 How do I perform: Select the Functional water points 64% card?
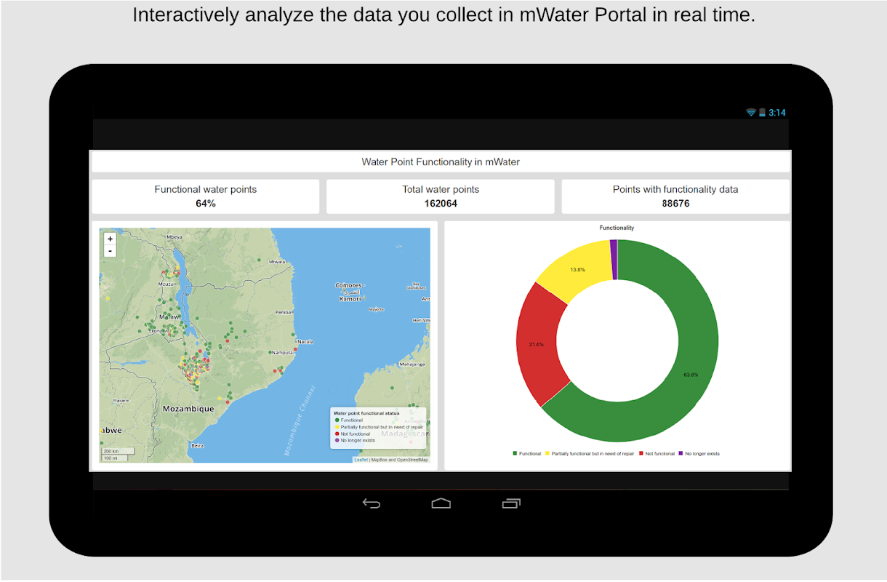coord(205,196)
